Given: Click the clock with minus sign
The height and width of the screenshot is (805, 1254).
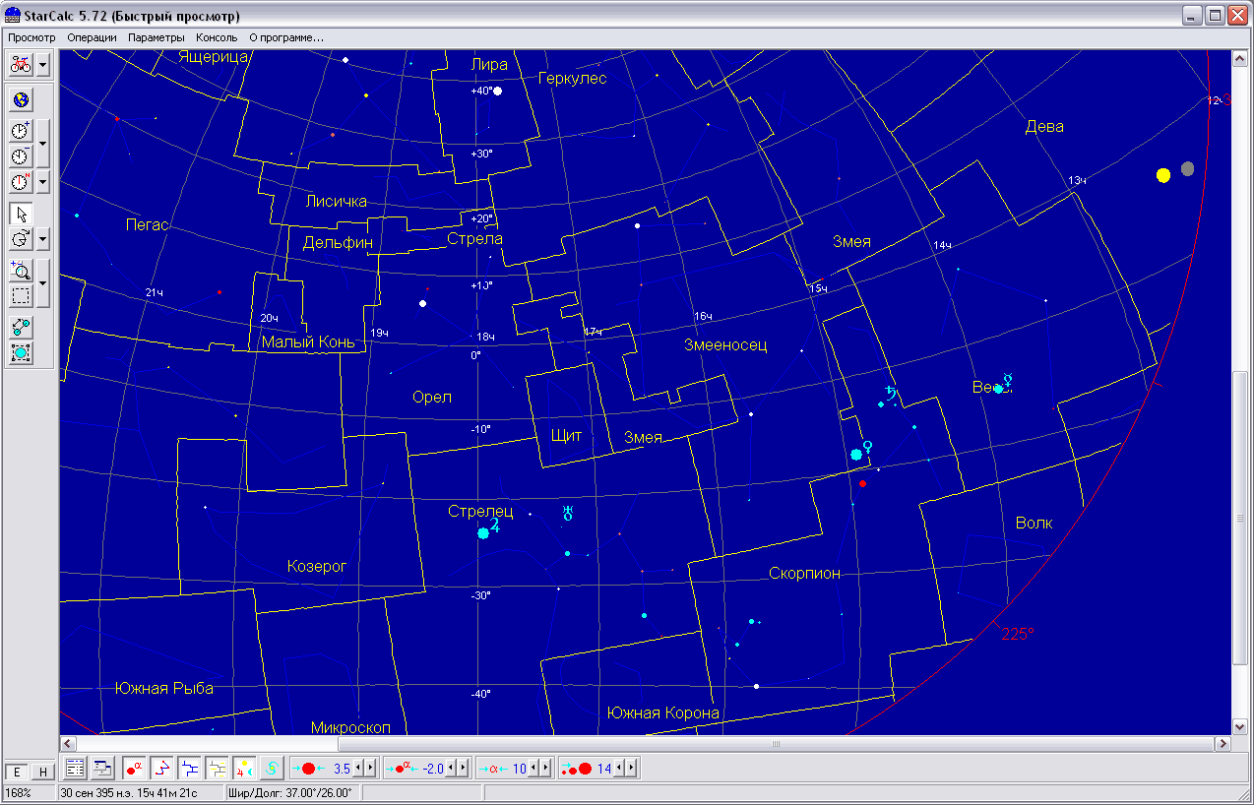Looking at the screenshot, I should click(x=21, y=156).
